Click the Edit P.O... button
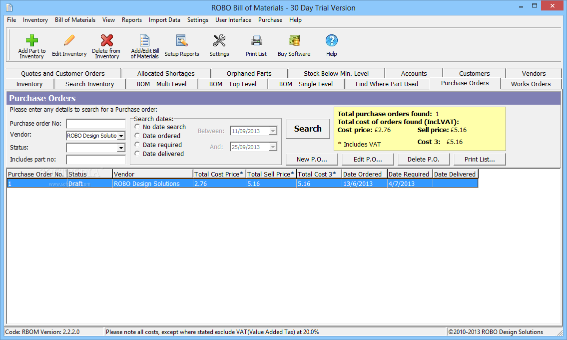This screenshot has height=340, width=567. [368, 159]
